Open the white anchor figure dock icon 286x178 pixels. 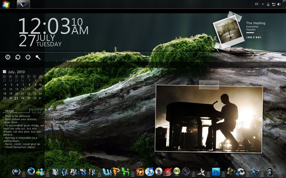click(x=201, y=172)
